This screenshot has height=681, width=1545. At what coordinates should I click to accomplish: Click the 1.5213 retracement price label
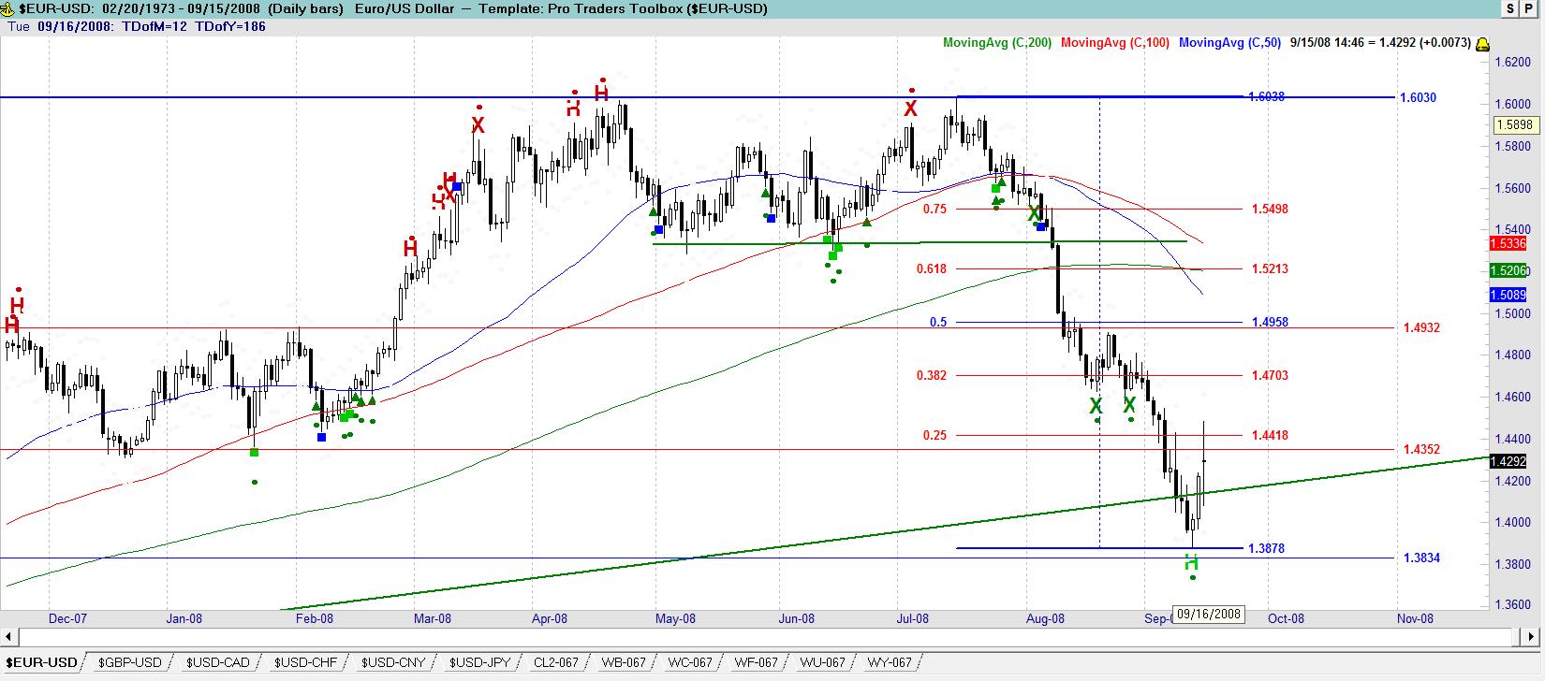(x=1270, y=268)
